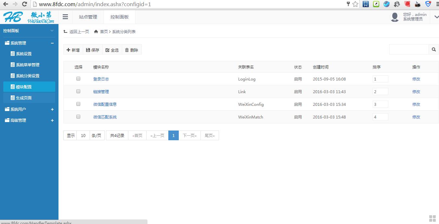Click 删除 to delete selected
Screen dimensions: 439x224
[132, 50]
